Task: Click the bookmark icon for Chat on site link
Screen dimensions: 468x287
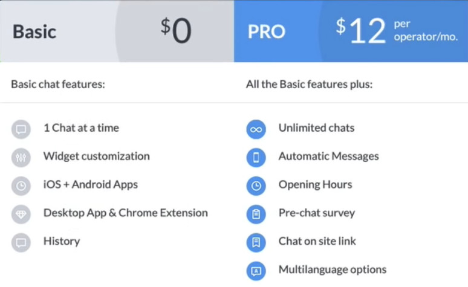Action: point(256,242)
